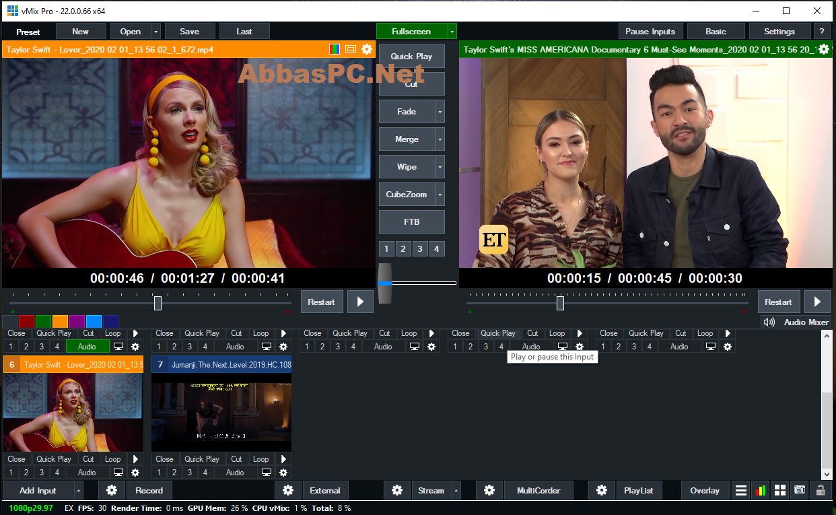The width and height of the screenshot is (836, 515).
Task: Open help with the question mark button
Action: (821, 31)
